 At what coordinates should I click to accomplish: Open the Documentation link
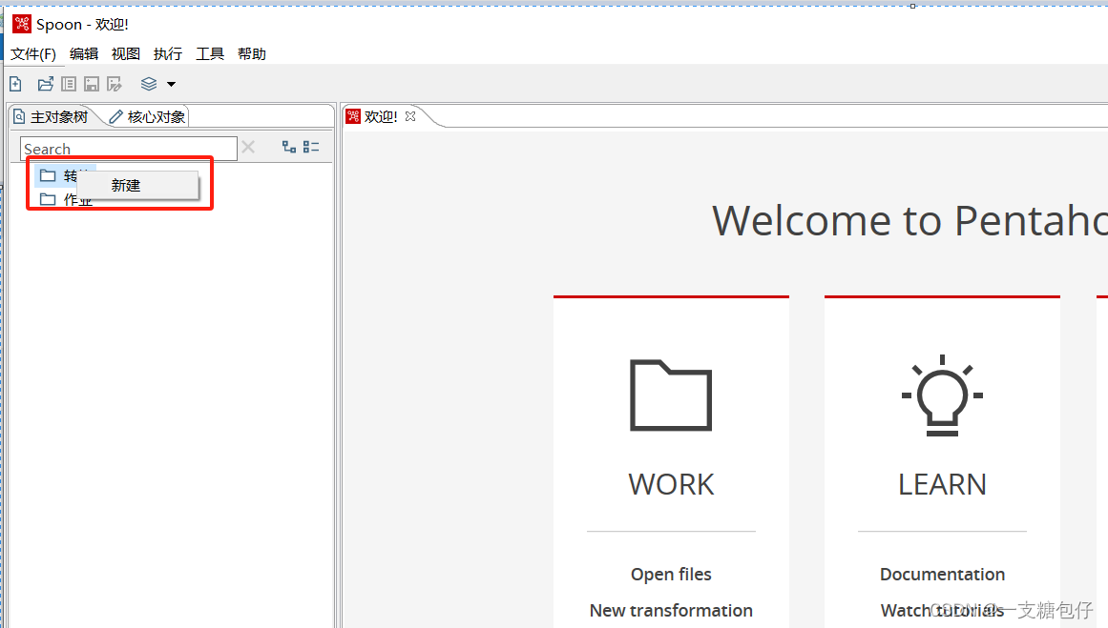click(942, 575)
